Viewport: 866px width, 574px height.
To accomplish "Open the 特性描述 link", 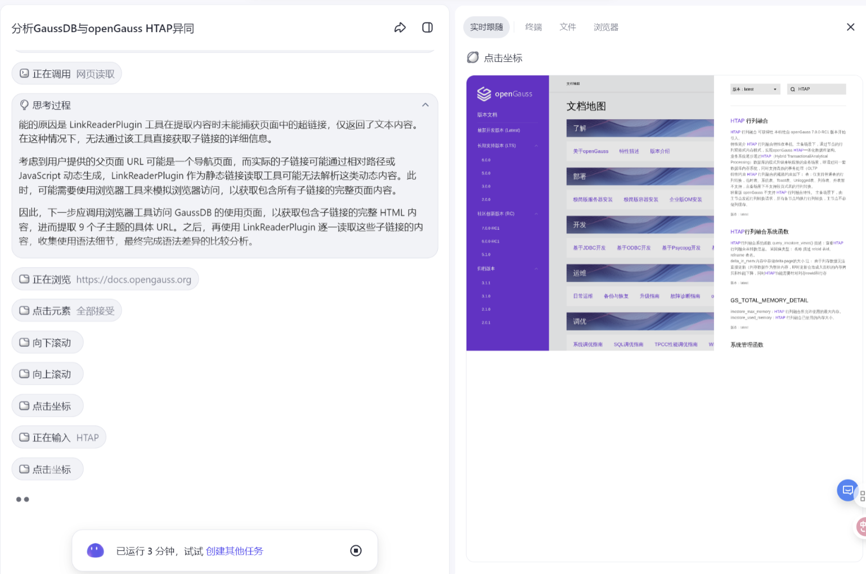I will click(x=629, y=151).
